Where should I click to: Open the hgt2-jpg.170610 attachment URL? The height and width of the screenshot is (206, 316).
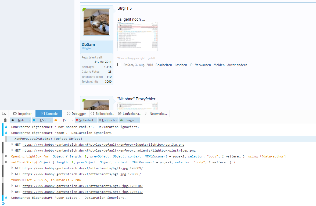pyautogui.click(x=83, y=186)
